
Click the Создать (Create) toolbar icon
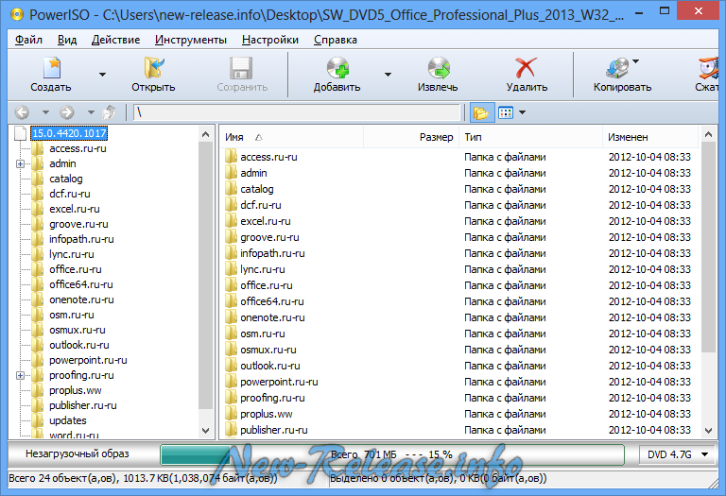coord(52,68)
